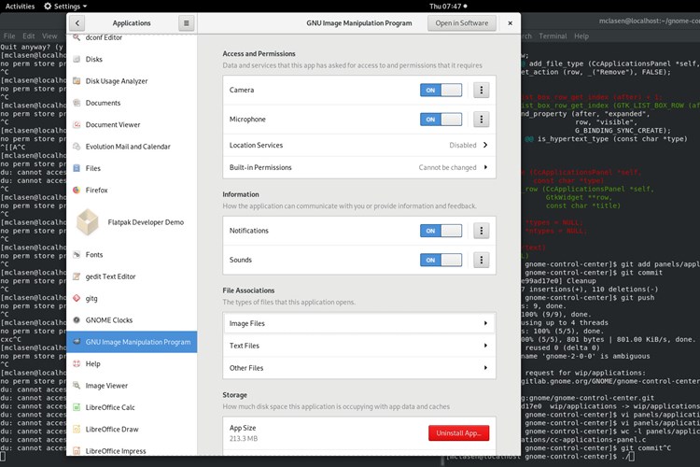Open the Applications hamburger menu

[186, 23]
